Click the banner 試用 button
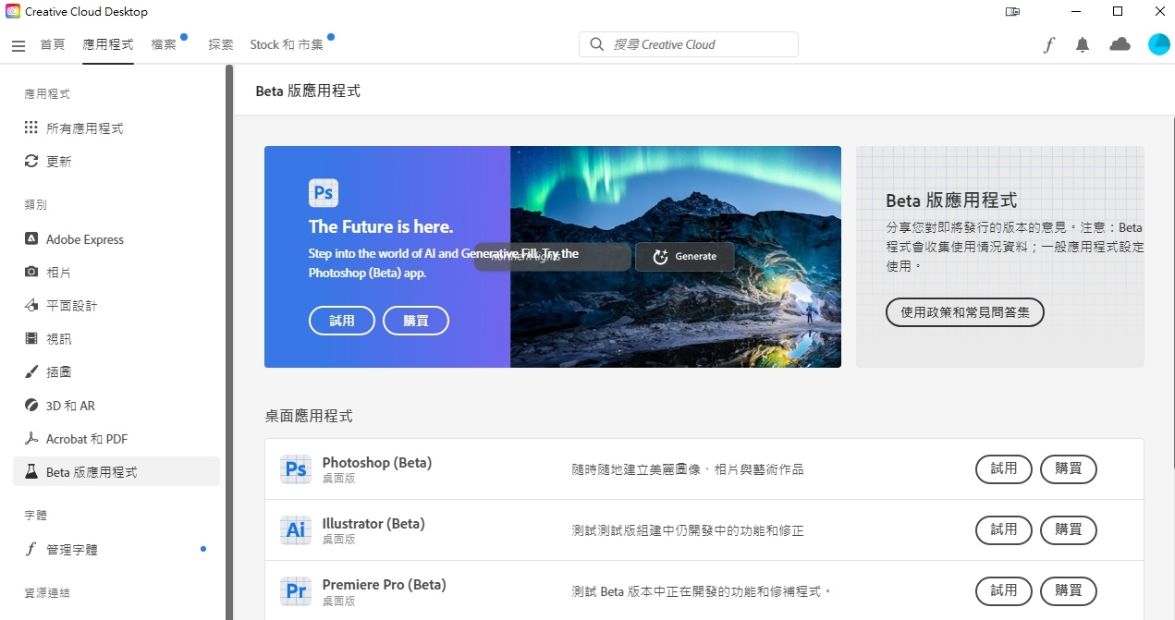The image size is (1175, 620). (342, 321)
